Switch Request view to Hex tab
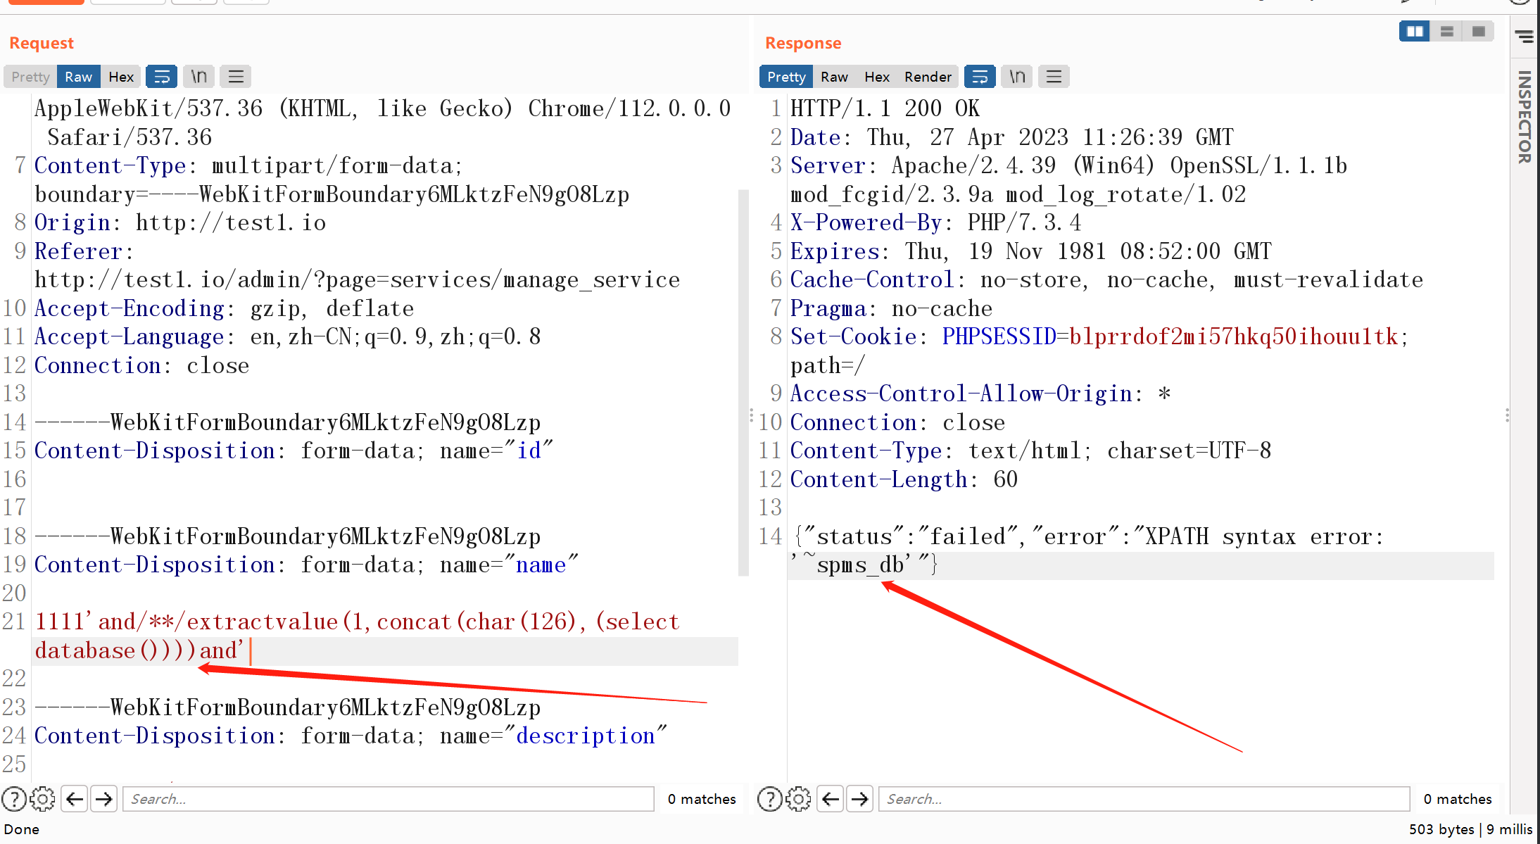 pos(121,77)
